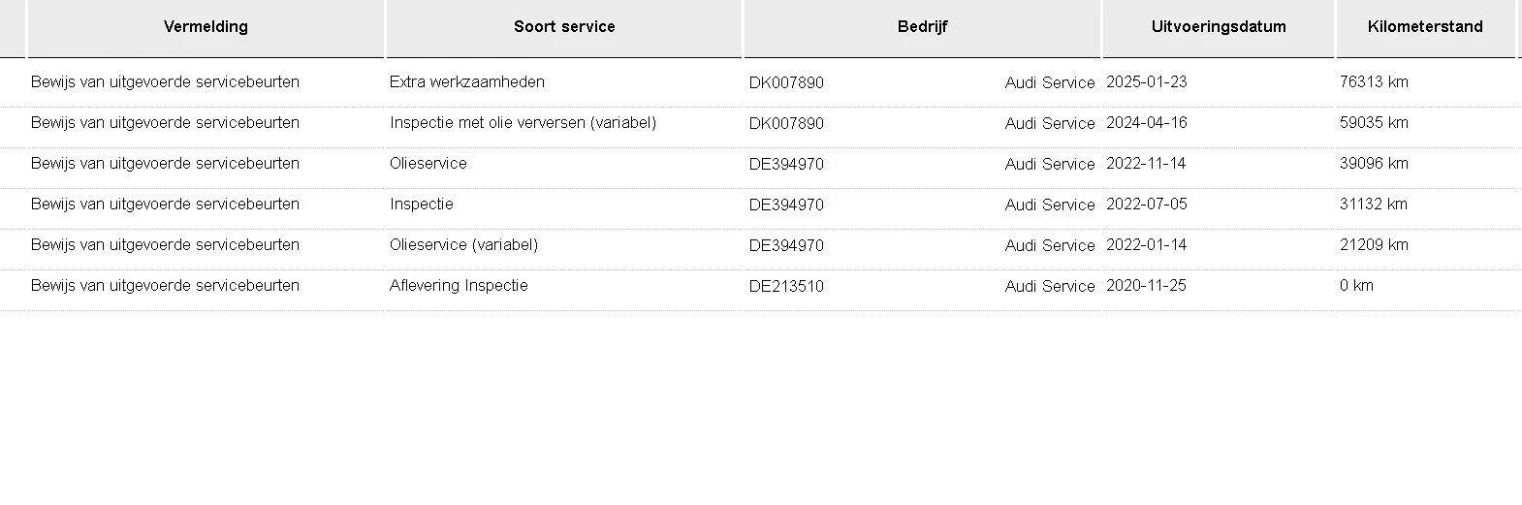Select Inspectie met olie verversen (variabel) entry

tap(523, 123)
